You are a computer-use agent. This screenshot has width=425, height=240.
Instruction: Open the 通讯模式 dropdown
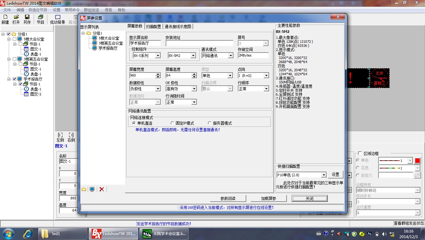tap(230, 56)
